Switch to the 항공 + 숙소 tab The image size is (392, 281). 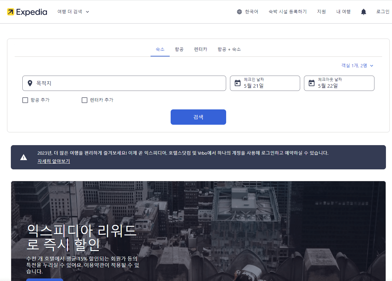229,49
